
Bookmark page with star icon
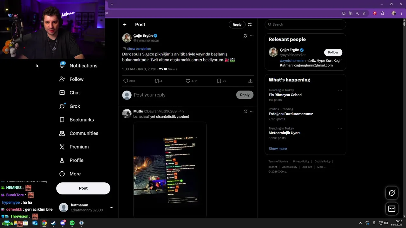point(364,13)
